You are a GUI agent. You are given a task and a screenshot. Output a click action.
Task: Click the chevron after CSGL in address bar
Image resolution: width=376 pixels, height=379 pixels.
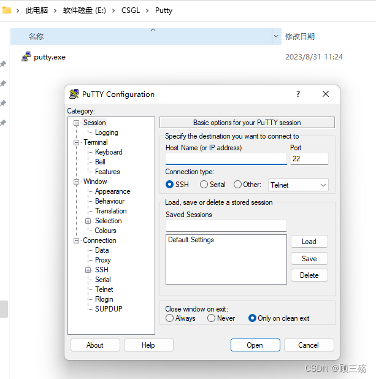[x=147, y=10]
